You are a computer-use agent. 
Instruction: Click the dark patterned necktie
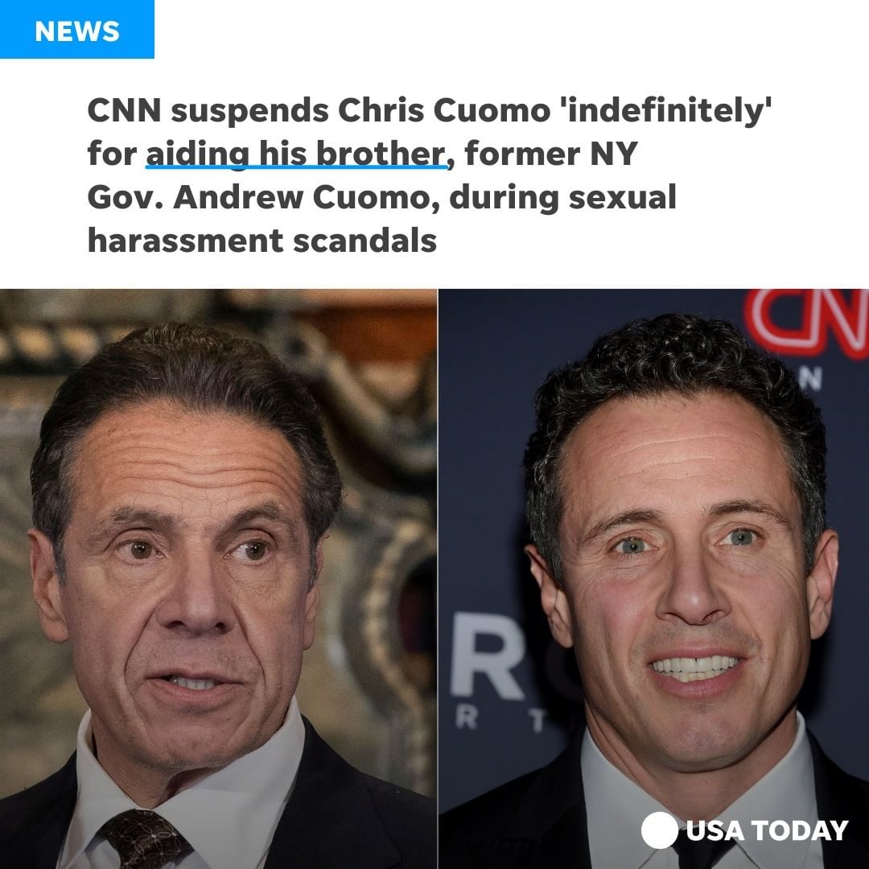point(145,838)
